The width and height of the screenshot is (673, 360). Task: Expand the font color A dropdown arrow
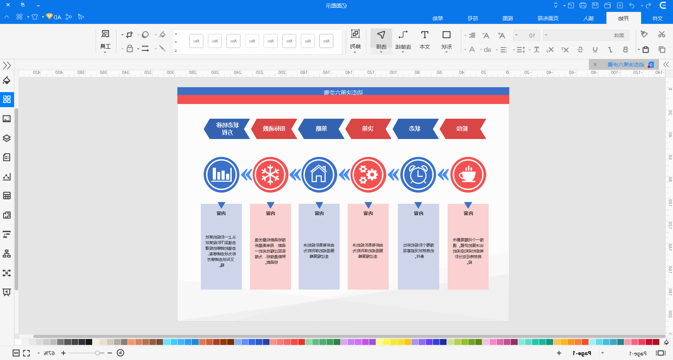point(465,50)
